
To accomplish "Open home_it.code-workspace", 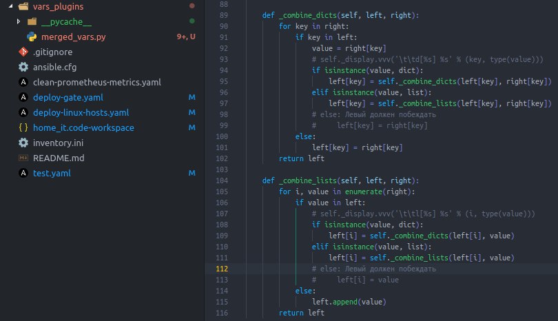I will 83,127.
